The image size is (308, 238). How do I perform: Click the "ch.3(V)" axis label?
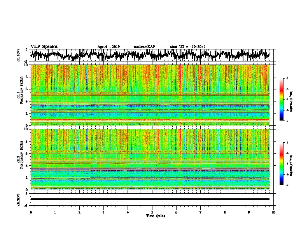[x=18, y=200]
